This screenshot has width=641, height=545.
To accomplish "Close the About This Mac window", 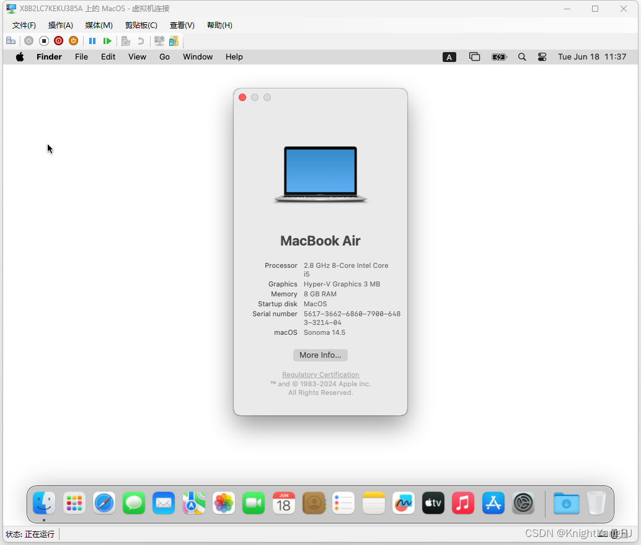I will click(242, 97).
